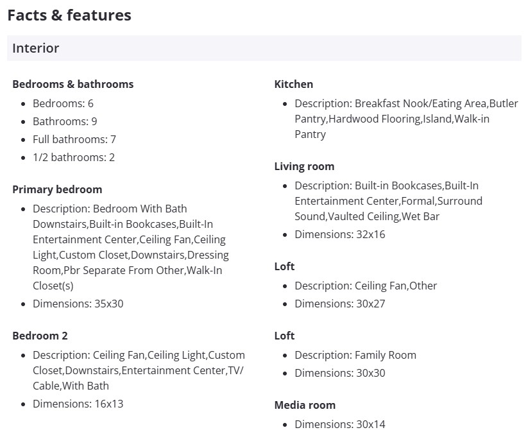
Task: Click the Facts & features heading
Action: click(69, 15)
